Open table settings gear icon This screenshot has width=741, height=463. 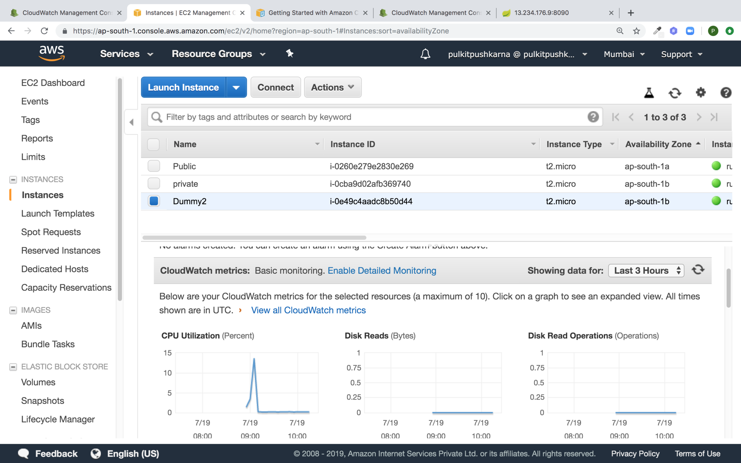tap(701, 93)
